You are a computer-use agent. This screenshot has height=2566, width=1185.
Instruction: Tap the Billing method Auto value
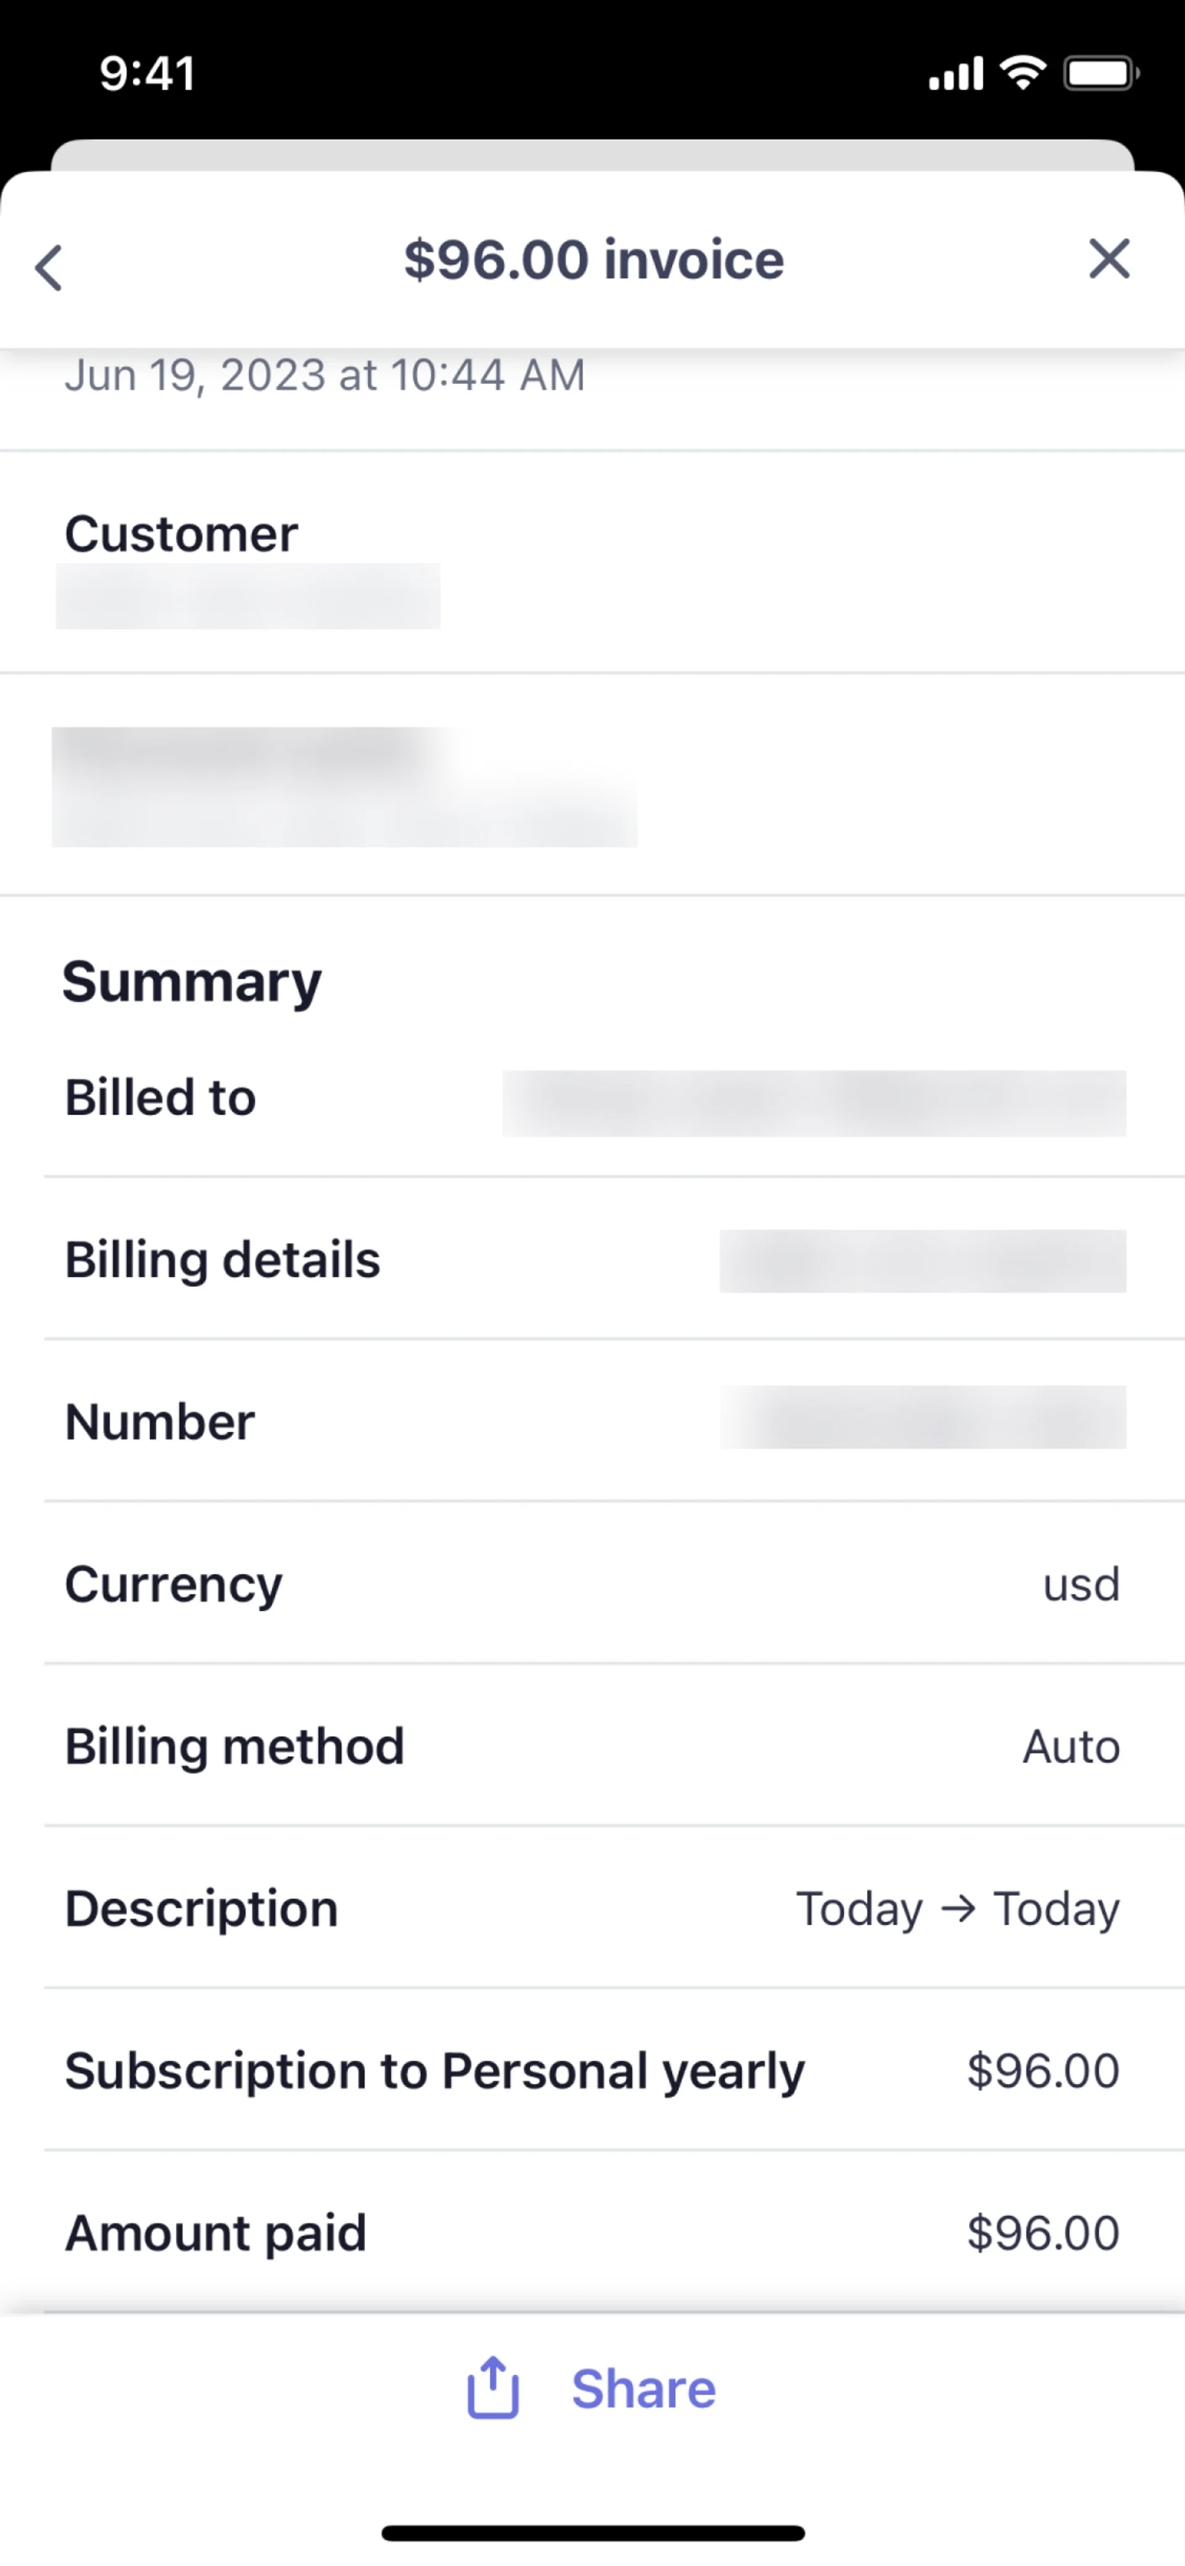point(1070,1746)
